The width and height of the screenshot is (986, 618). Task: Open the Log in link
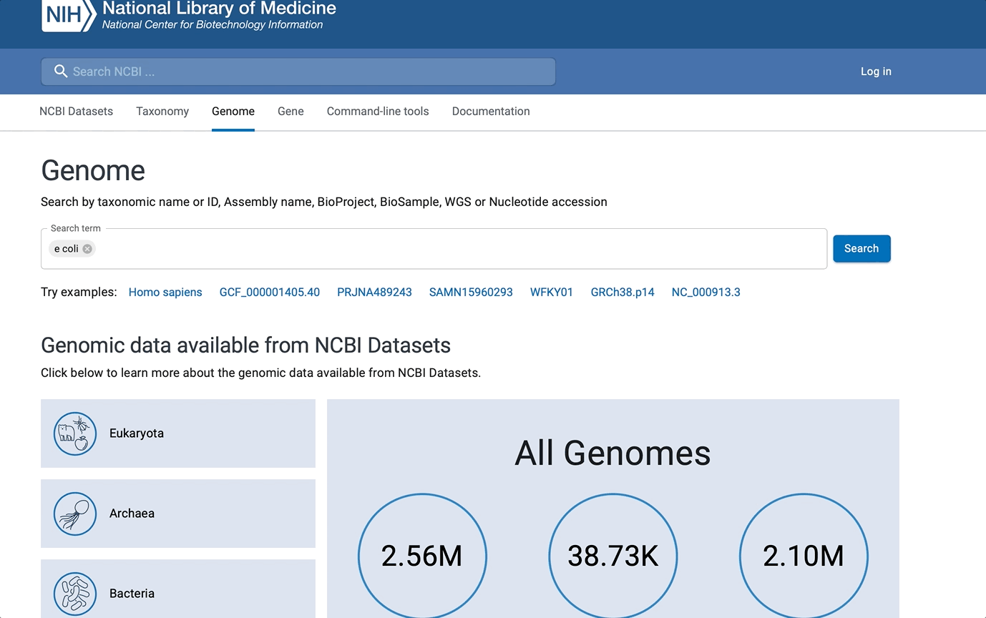point(876,72)
